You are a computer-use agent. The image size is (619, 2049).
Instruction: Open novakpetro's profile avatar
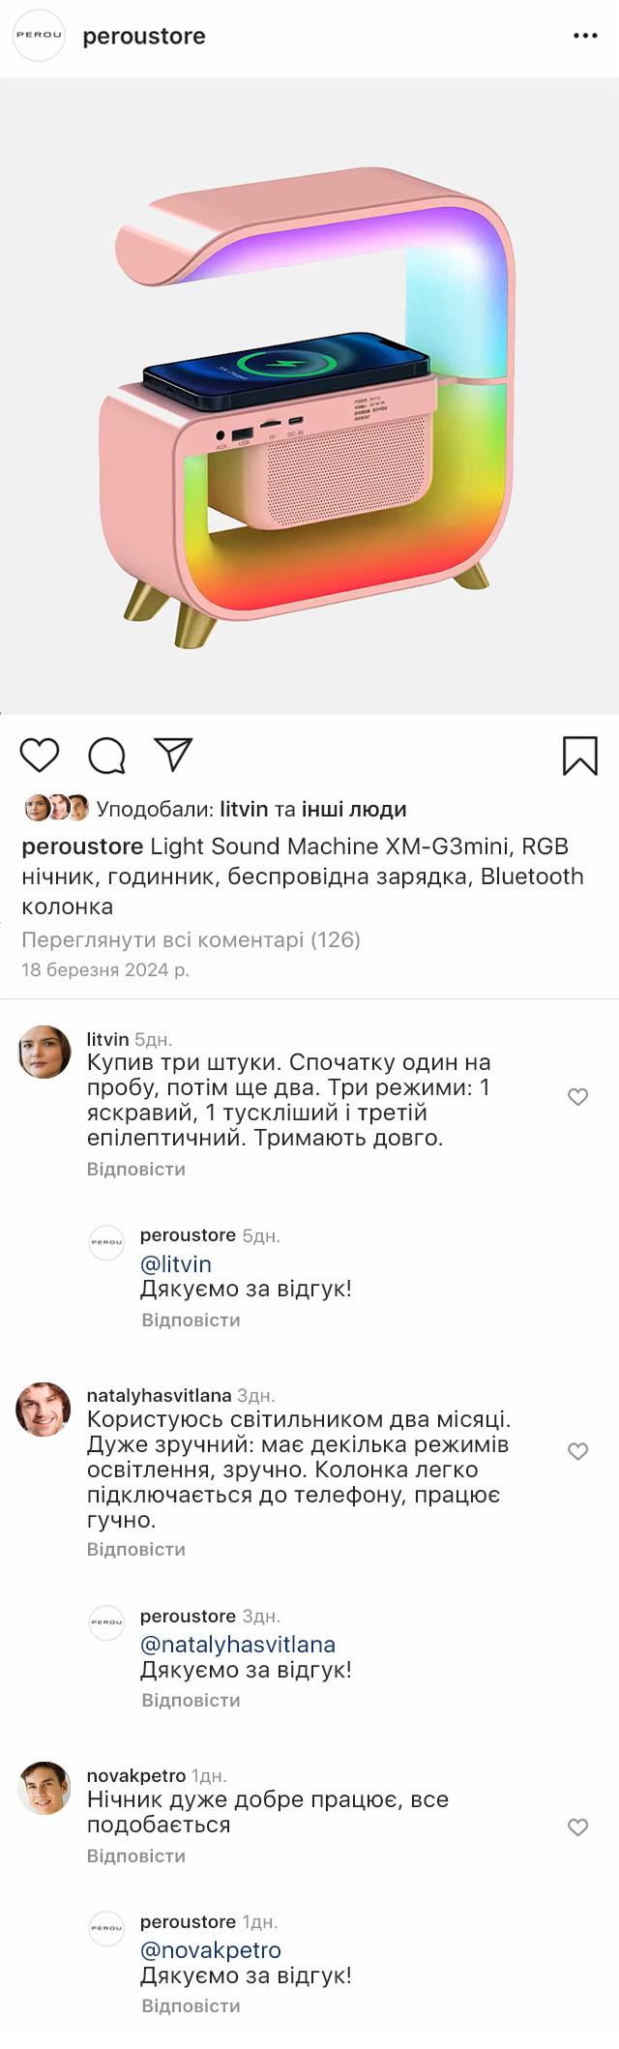(x=44, y=1788)
